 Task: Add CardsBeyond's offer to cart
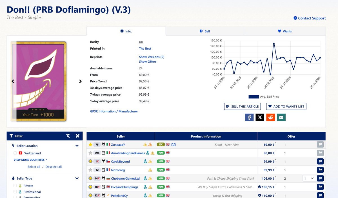(320, 161)
